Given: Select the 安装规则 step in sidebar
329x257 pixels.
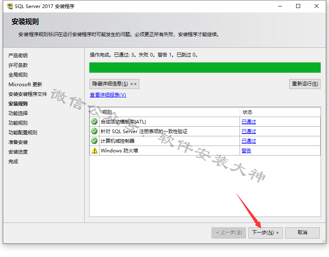Looking at the screenshot, I should (x=18, y=104).
